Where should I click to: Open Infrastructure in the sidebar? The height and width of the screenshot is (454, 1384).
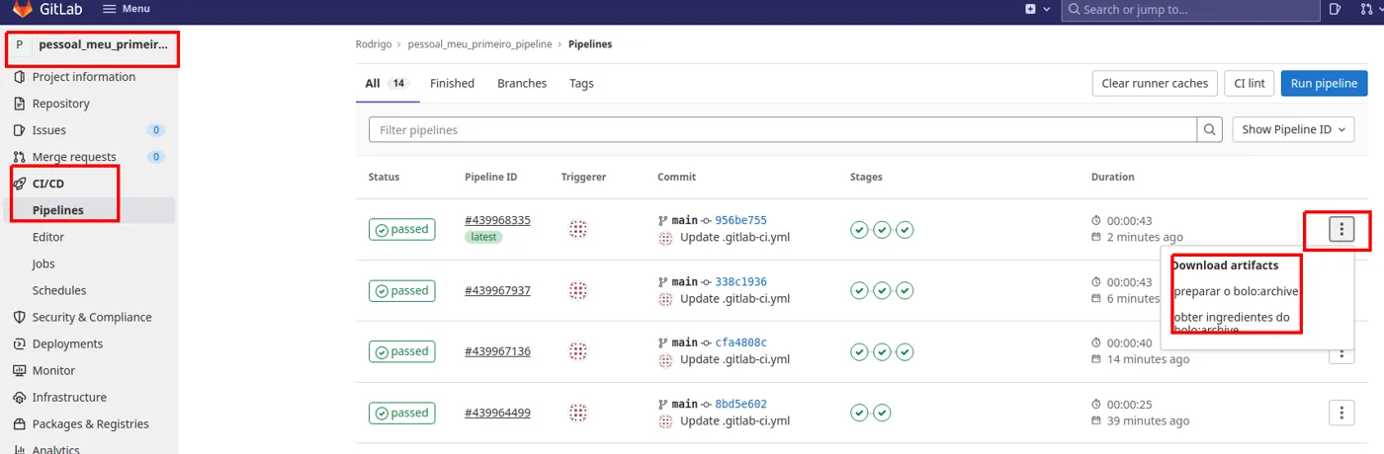click(69, 397)
